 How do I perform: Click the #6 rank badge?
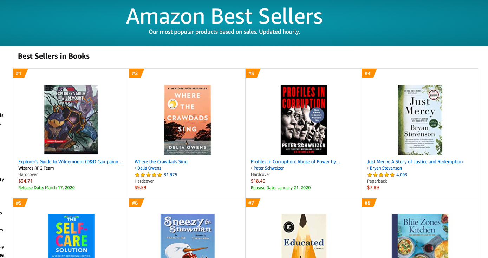(135, 203)
